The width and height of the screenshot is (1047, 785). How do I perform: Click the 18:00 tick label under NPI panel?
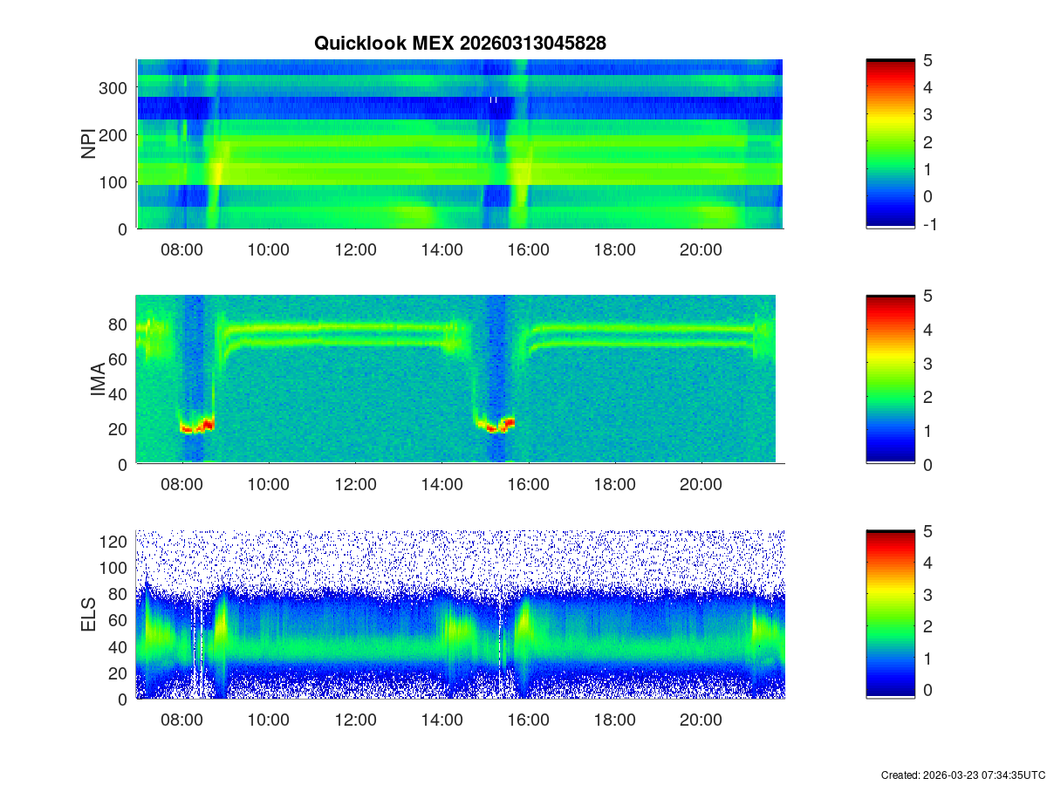click(614, 249)
